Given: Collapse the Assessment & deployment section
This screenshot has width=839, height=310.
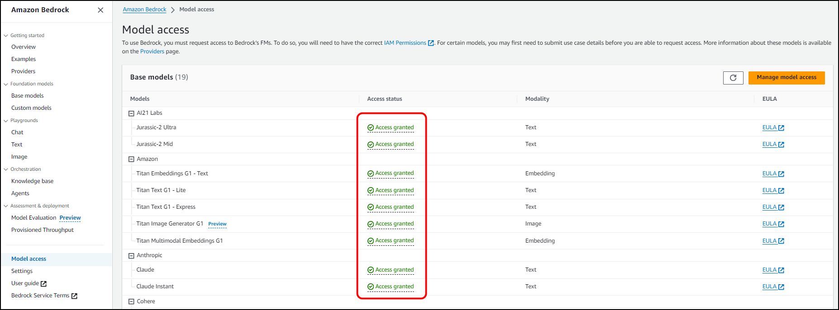Looking at the screenshot, I should pyautogui.click(x=6, y=206).
